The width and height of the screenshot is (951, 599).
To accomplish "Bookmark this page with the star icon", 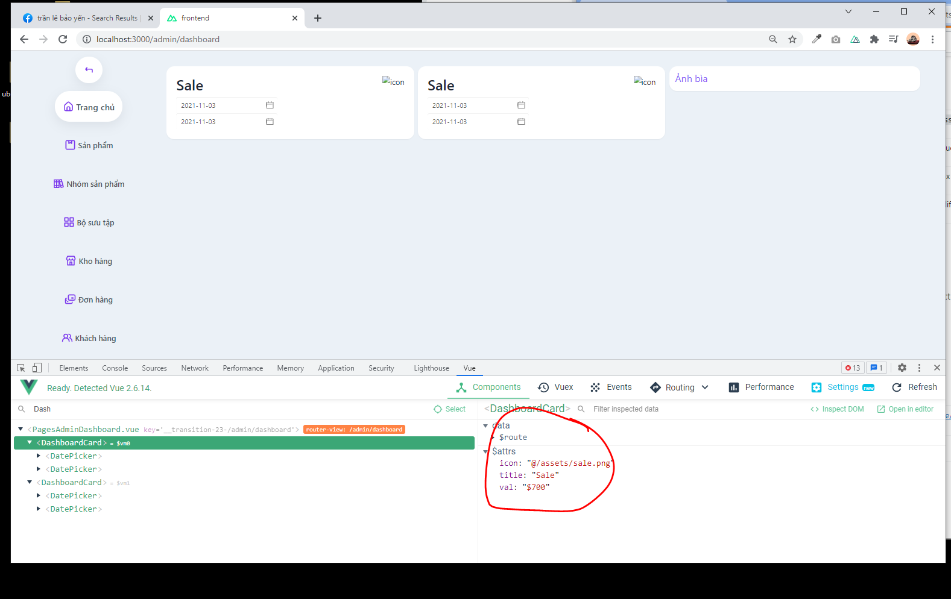I will pyautogui.click(x=792, y=39).
